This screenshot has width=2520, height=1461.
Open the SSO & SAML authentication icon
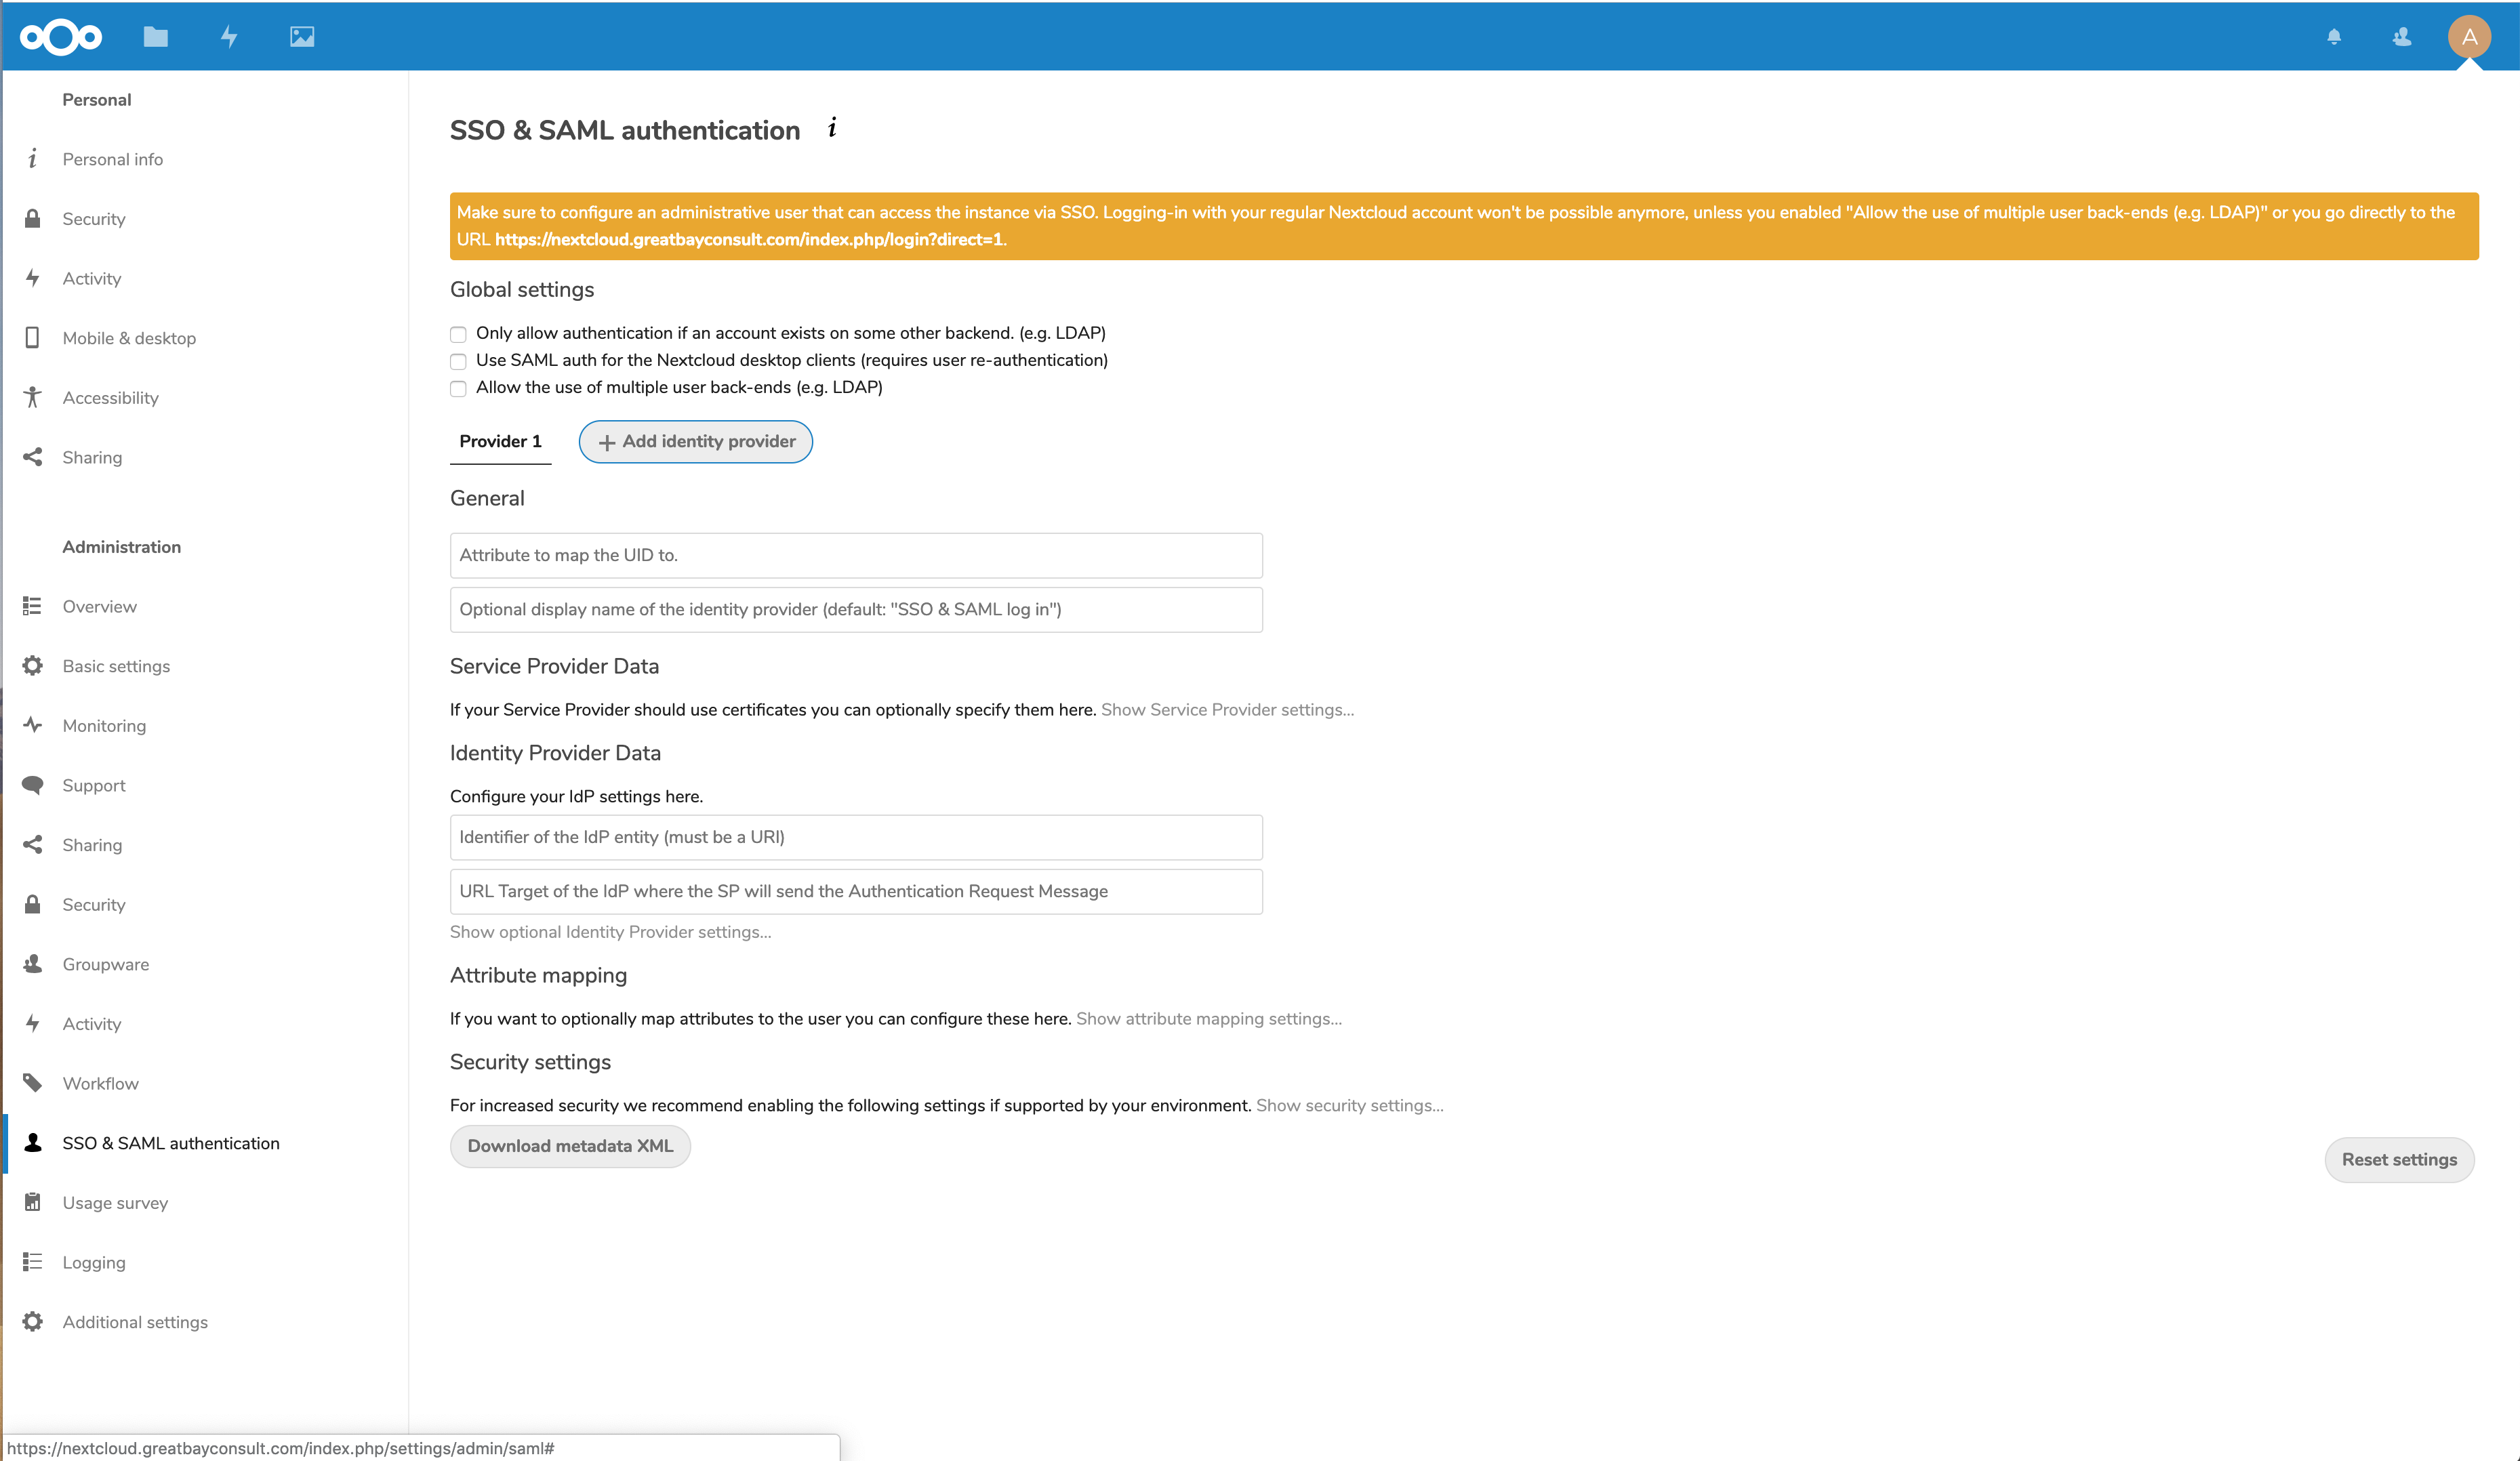(35, 1143)
